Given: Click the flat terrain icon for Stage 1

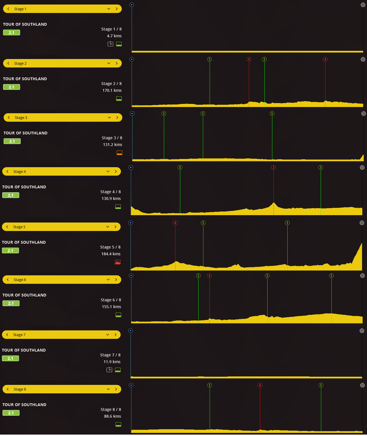Looking at the screenshot, I should pyautogui.click(x=119, y=44).
